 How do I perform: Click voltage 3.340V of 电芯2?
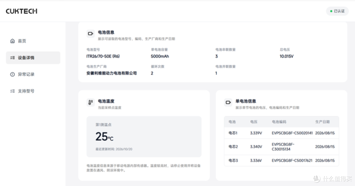256,147
